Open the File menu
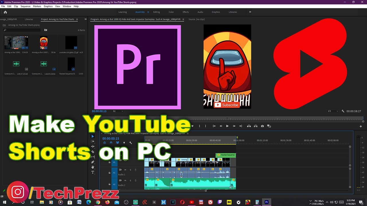Screen dimensions: 367x206 [3, 6]
